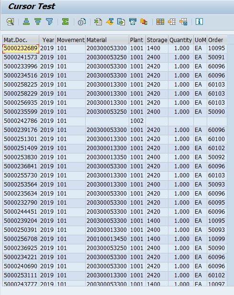
Task: Select the Movement column header
Action: pyautogui.click(x=71, y=40)
